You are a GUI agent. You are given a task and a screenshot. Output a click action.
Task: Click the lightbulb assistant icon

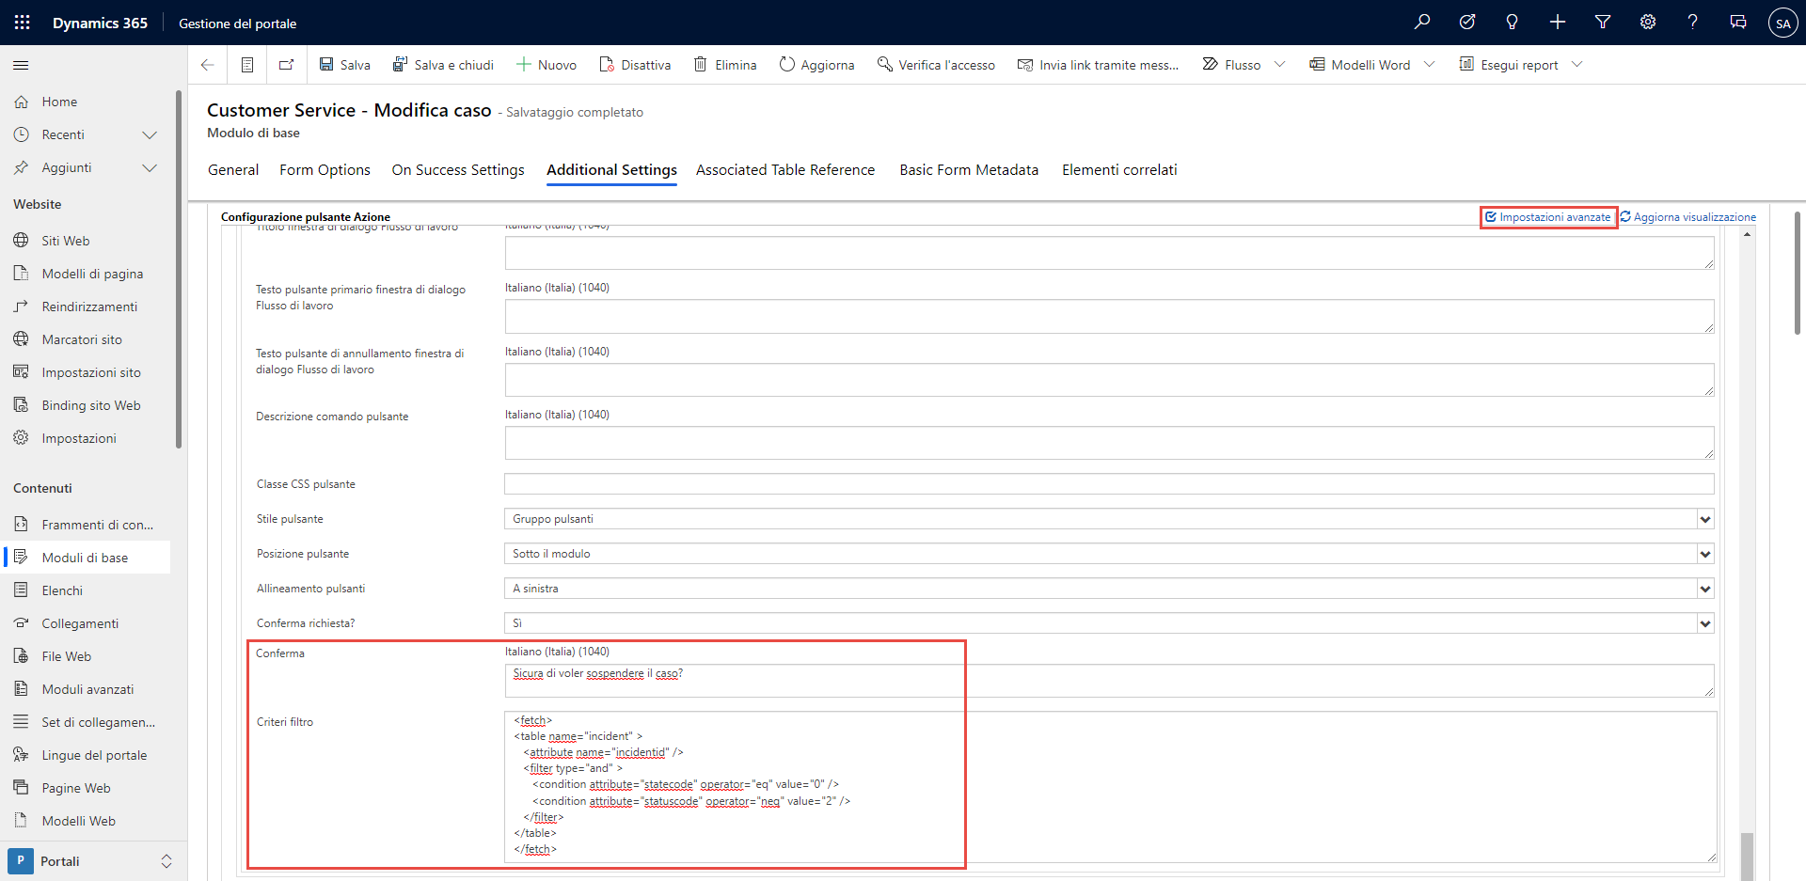click(1512, 23)
